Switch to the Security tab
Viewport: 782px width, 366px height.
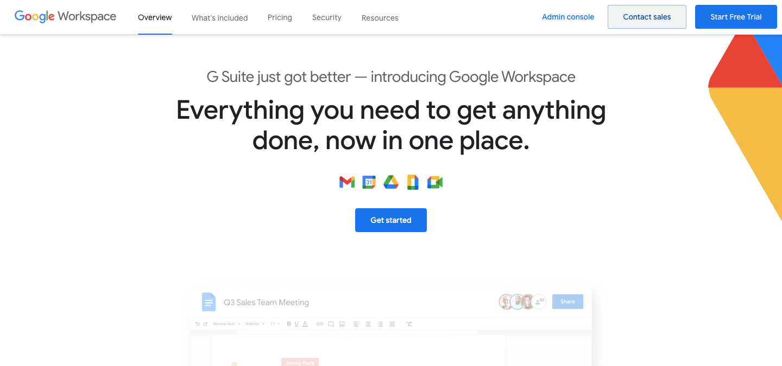pos(327,17)
